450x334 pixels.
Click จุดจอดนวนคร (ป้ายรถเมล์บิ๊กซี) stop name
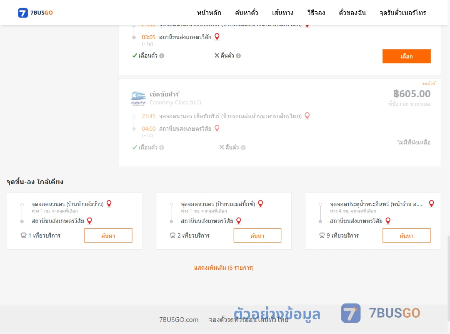tap(218, 204)
